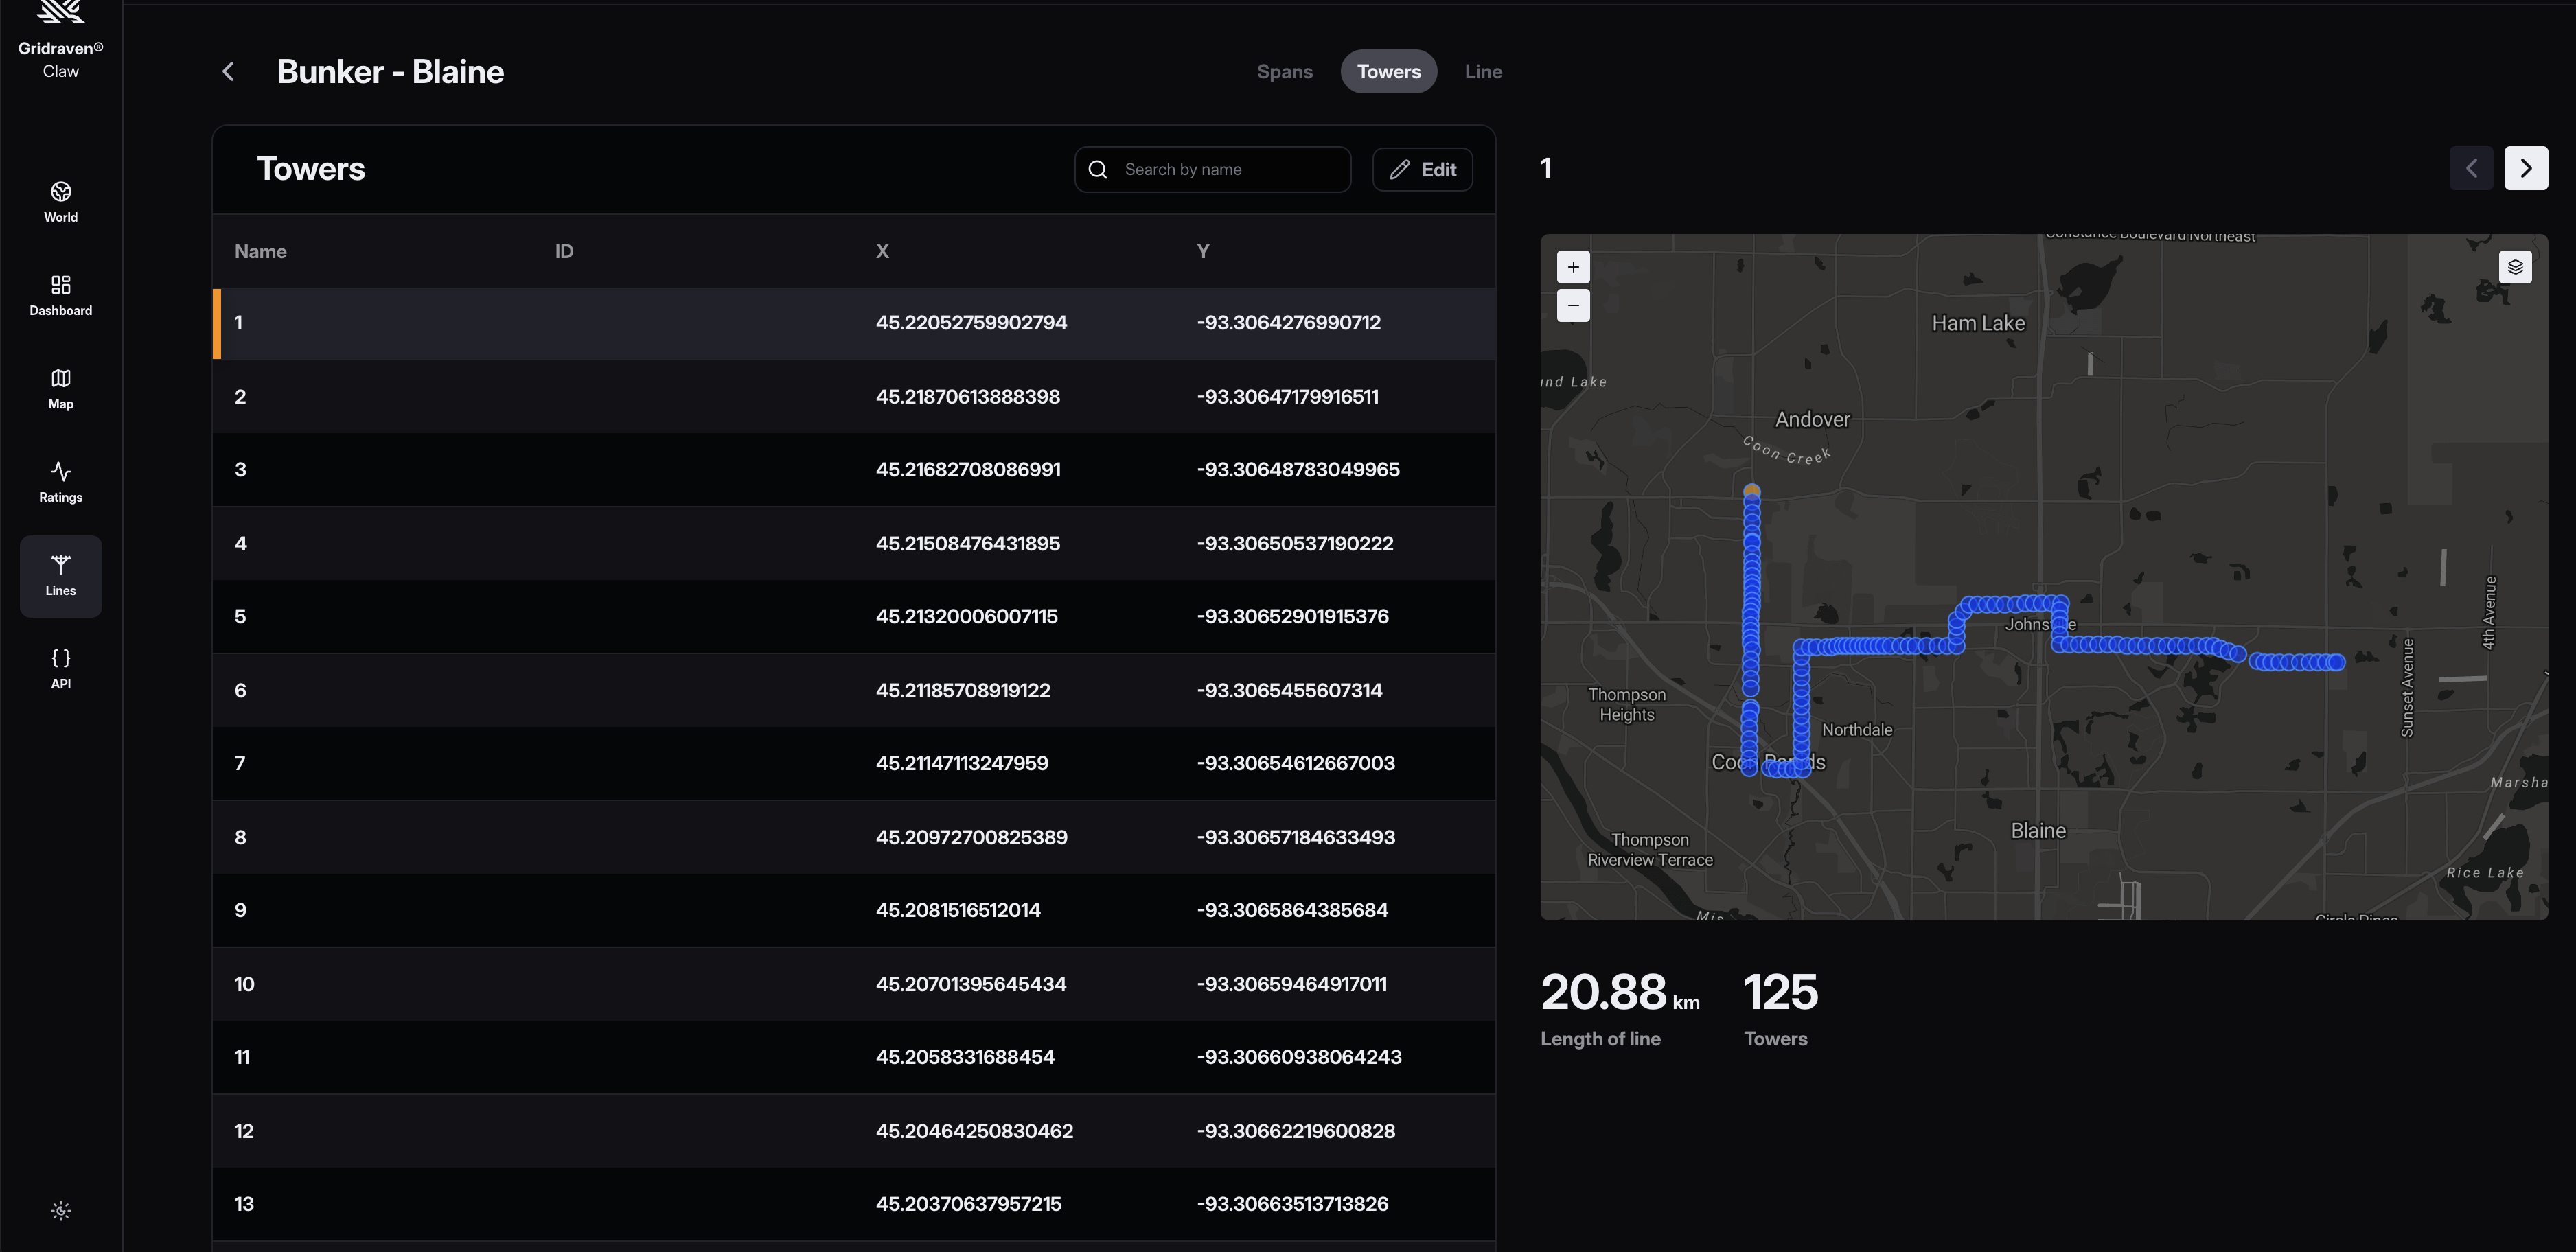Switch to the Line tab
This screenshot has height=1252, width=2576.
(x=1482, y=72)
